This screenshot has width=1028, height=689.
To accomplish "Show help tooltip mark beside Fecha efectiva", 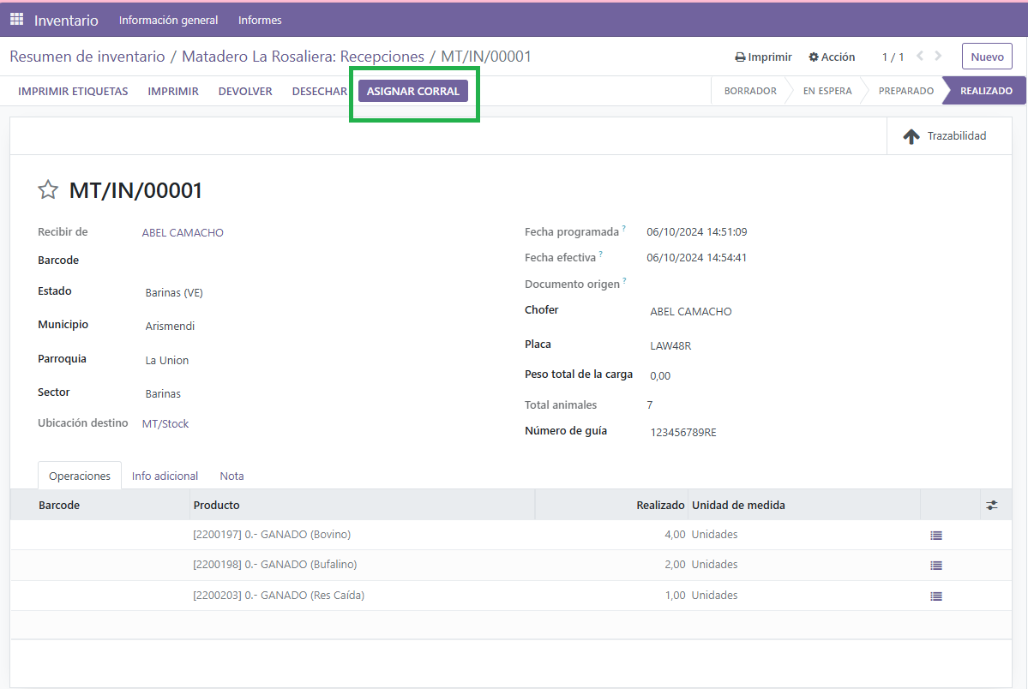I will tap(600, 255).
